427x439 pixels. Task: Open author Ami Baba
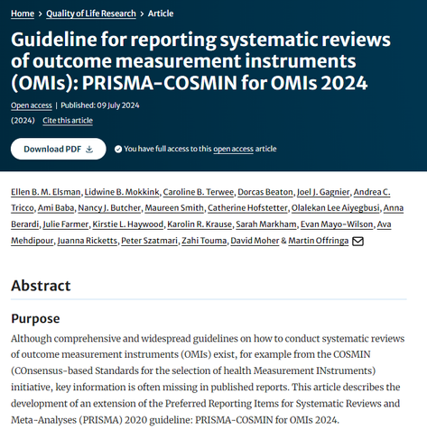(56, 208)
